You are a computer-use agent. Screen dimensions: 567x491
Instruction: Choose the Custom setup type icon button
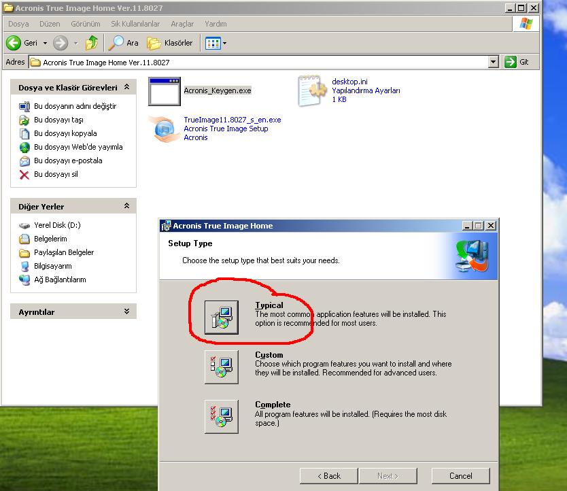(x=222, y=367)
